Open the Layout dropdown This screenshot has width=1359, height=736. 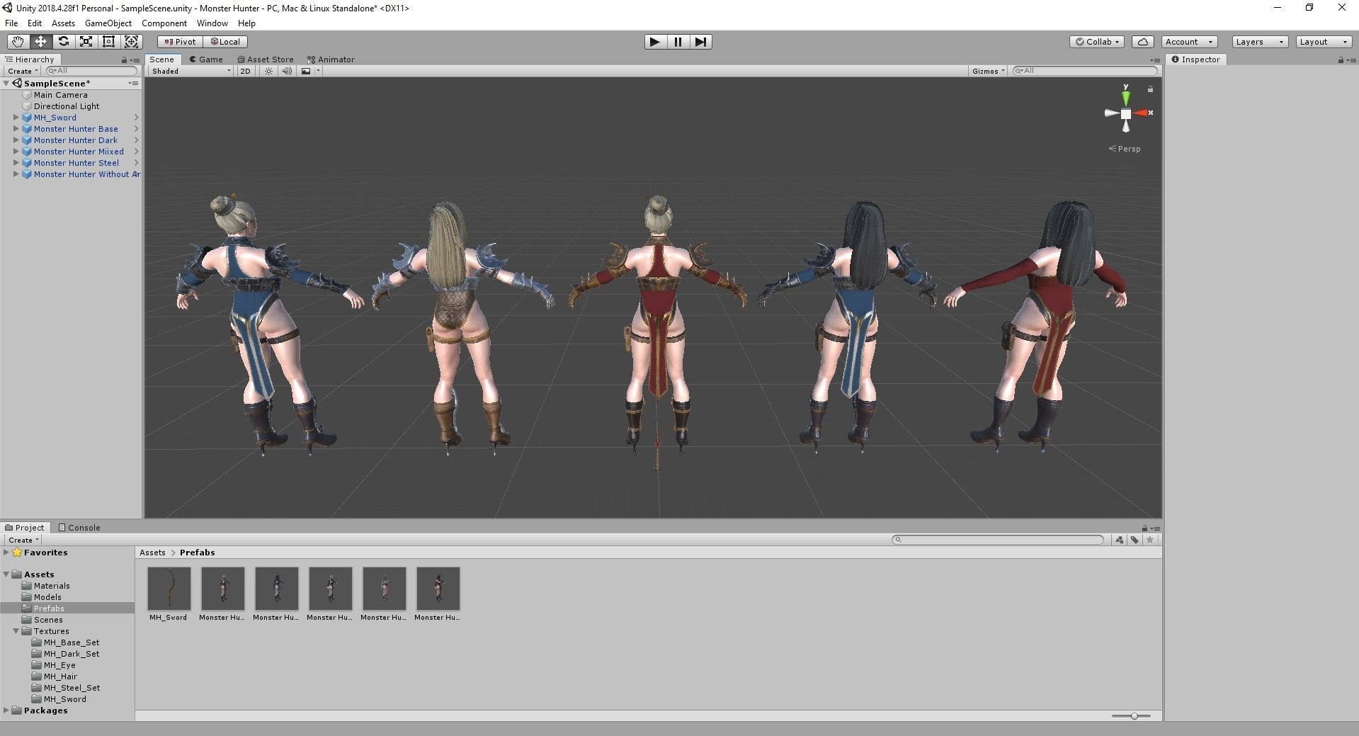click(x=1324, y=42)
